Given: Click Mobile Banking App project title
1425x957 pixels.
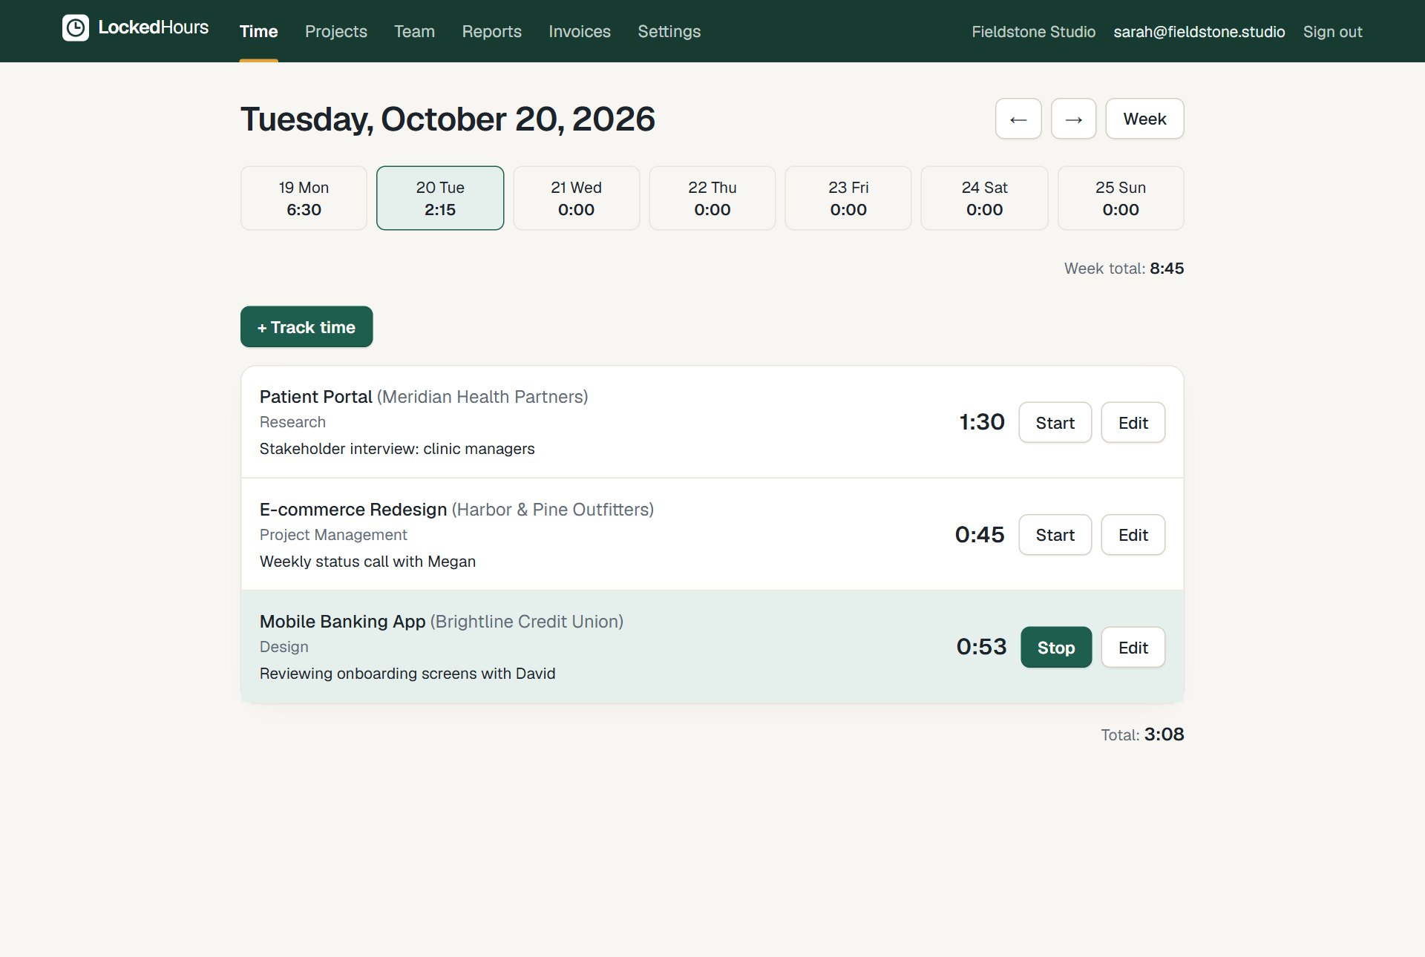Looking at the screenshot, I should click(342, 622).
